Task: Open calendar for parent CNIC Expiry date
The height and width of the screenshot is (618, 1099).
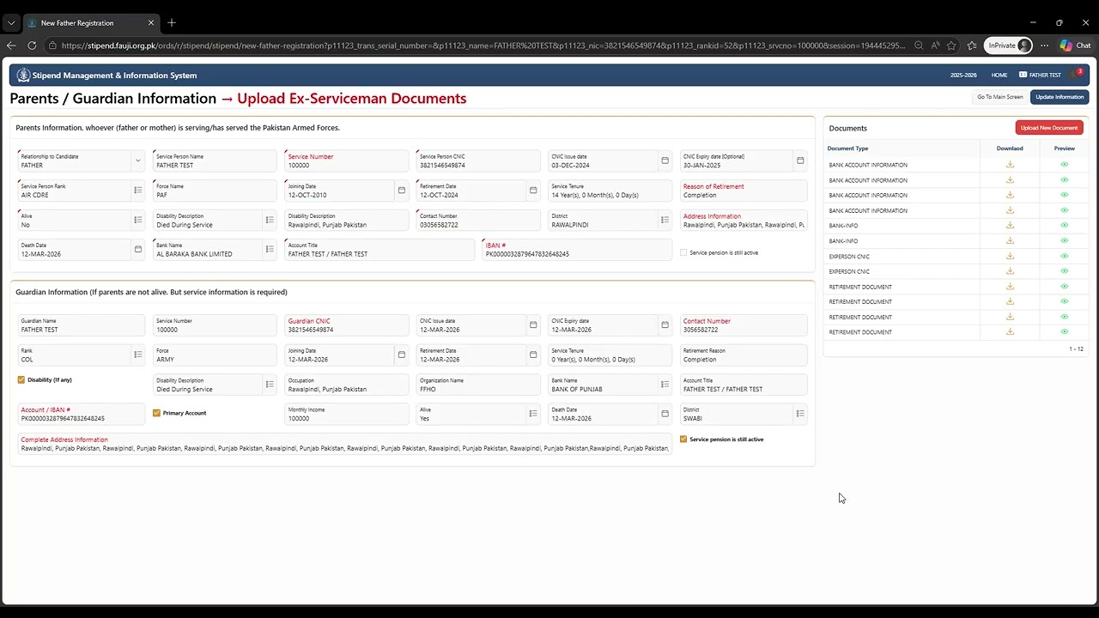Action: 800,161
